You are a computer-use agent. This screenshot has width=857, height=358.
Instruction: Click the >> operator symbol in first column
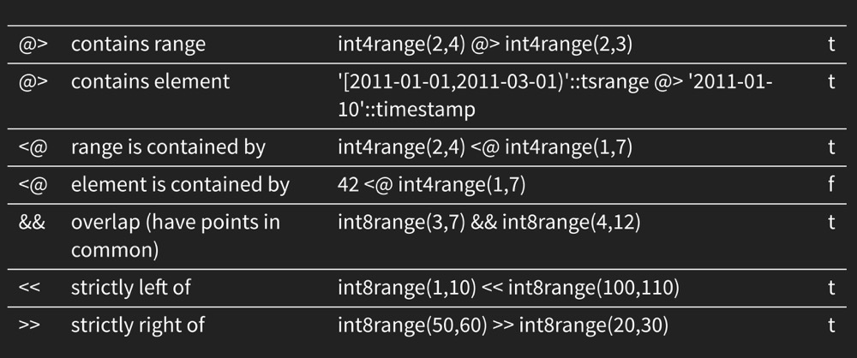[x=32, y=325]
